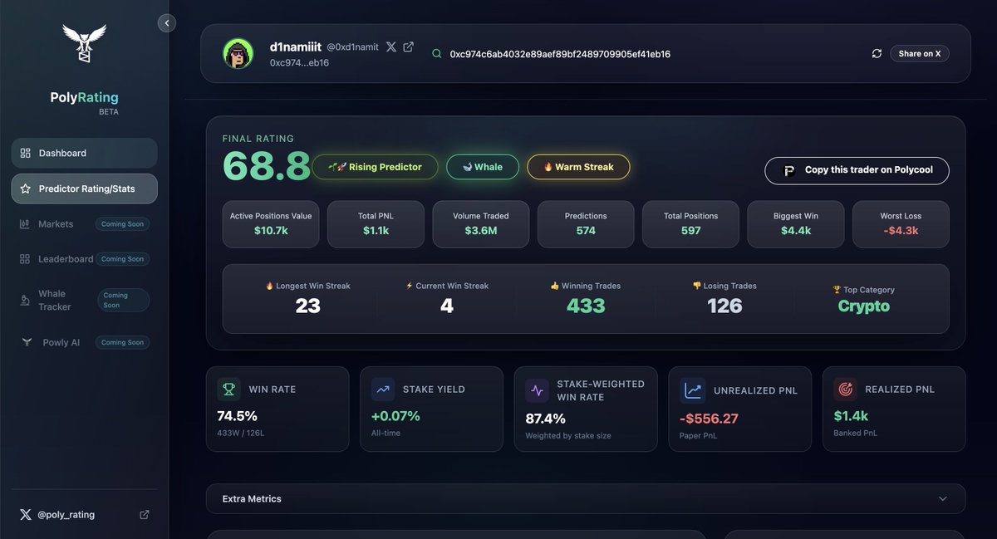Click the Rising Predictor badge

click(x=375, y=167)
